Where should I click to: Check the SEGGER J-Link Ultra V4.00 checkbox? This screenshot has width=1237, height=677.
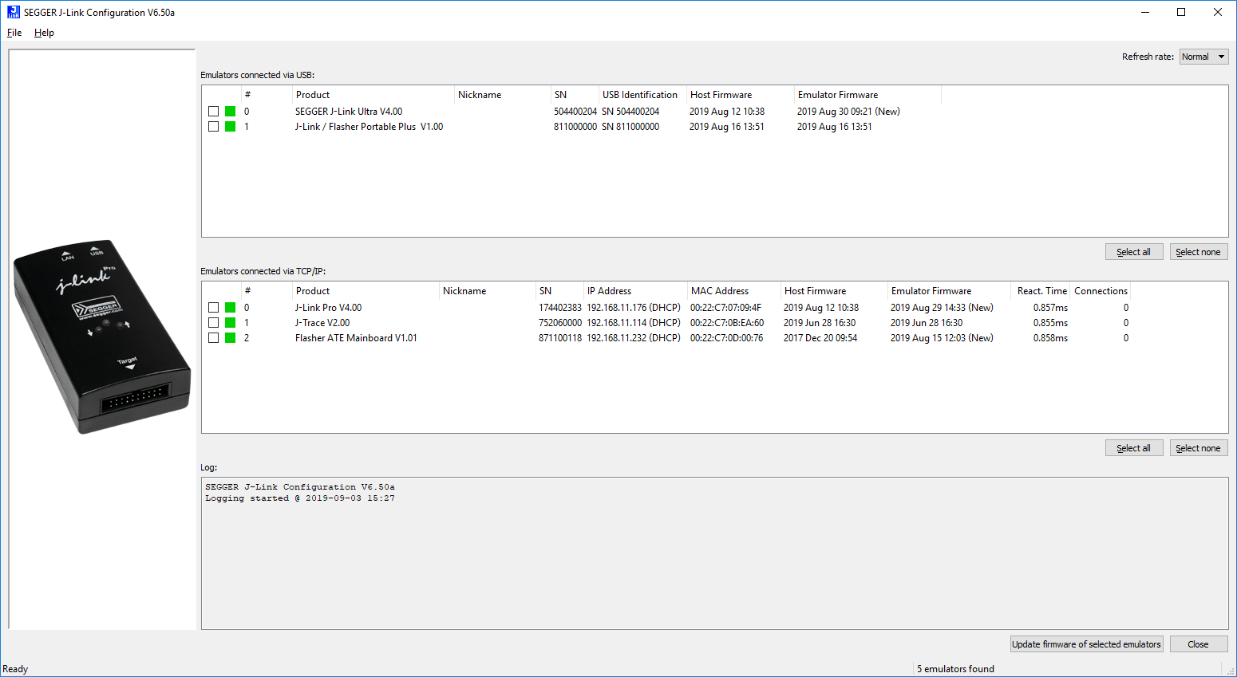pos(213,112)
